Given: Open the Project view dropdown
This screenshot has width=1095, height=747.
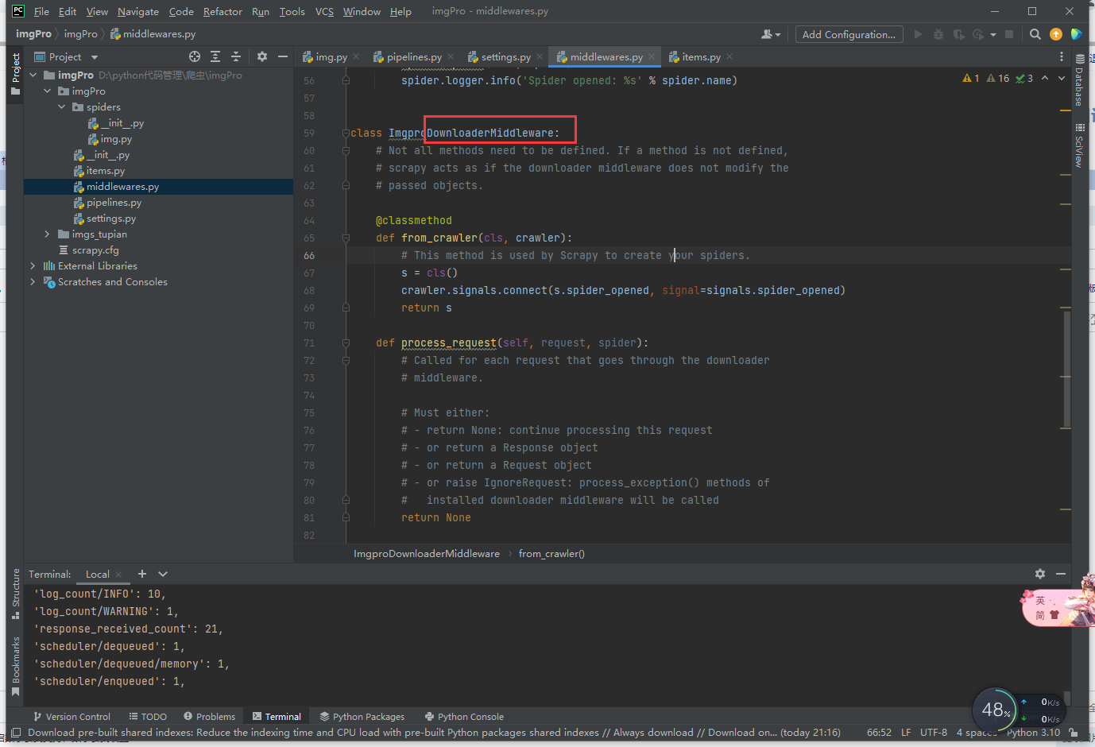Looking at the screenshot, I should point(95,57).
